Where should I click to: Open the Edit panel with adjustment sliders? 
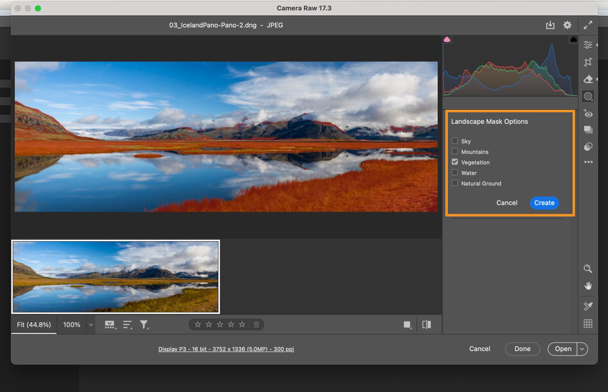(x=588, y=45)
